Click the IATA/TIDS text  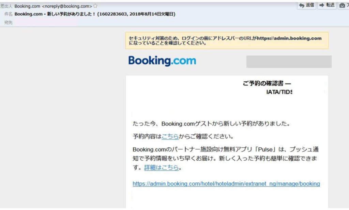tap(279, 92)
